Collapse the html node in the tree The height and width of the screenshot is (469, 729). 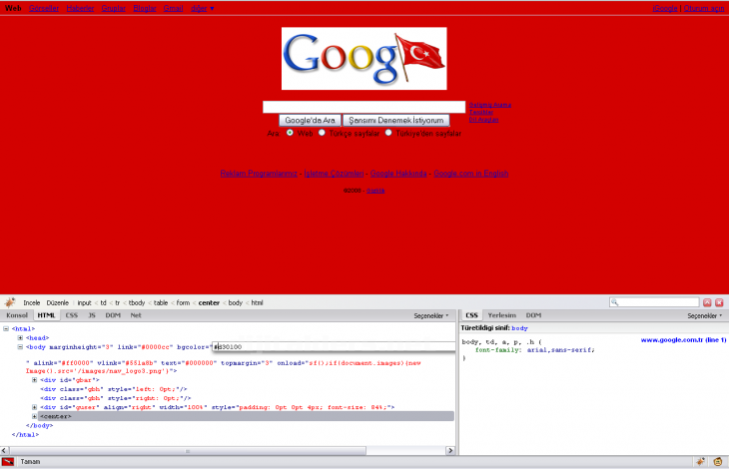[x=6, y=328]
